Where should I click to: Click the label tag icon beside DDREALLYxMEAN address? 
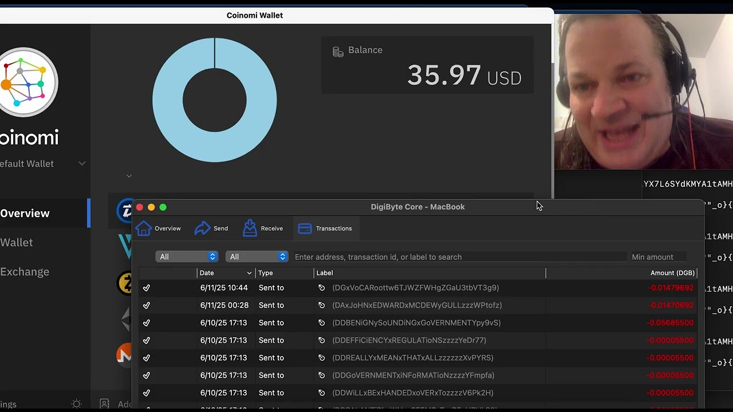coord(322,358)
